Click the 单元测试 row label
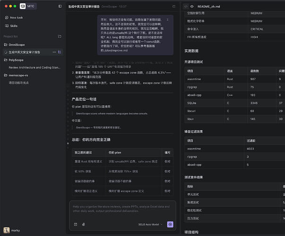 pos(193,194)
